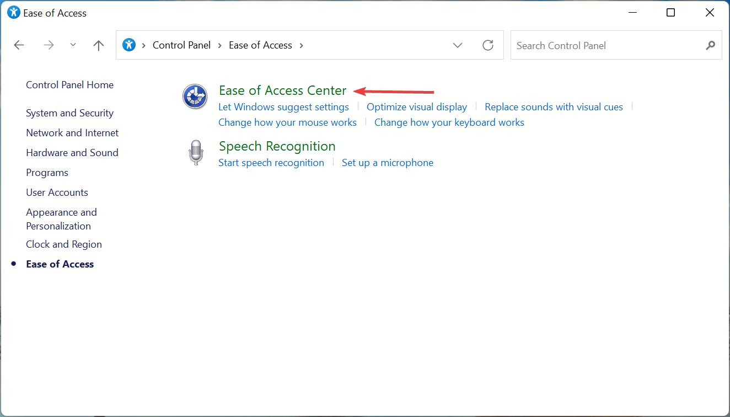The image size is (730, 417).
Task: Open User Accounts category
Action: pos(57,193)
